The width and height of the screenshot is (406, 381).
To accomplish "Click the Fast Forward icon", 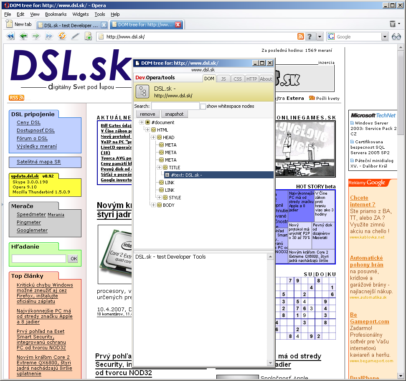I will pos(49,36).
